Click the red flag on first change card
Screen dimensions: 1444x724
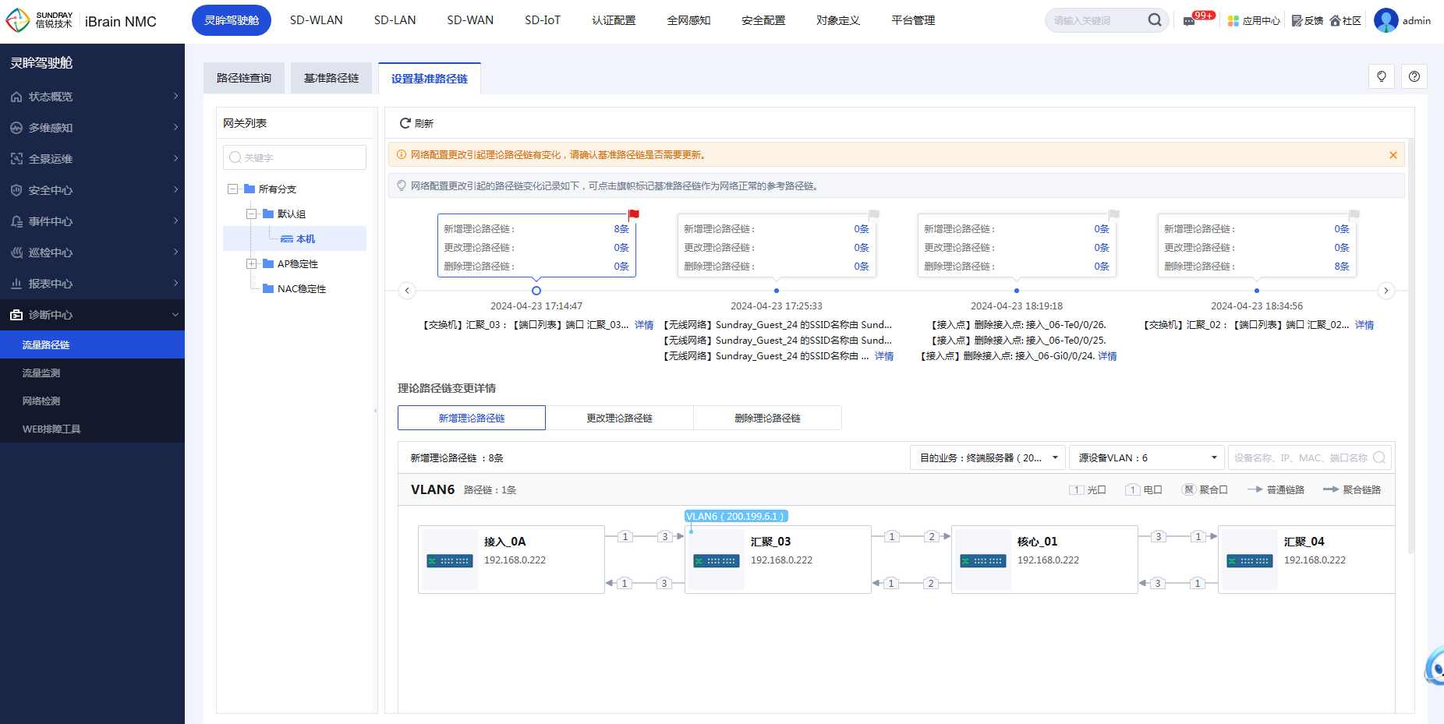click(633, 214)
